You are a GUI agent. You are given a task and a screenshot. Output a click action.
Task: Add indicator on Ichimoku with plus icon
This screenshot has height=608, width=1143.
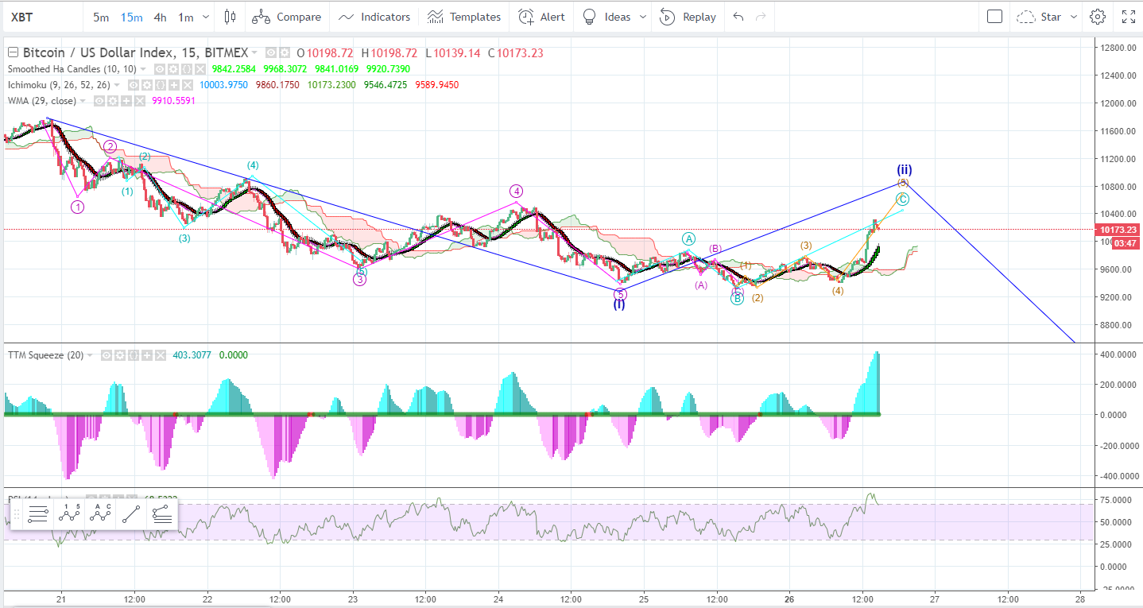173,85
